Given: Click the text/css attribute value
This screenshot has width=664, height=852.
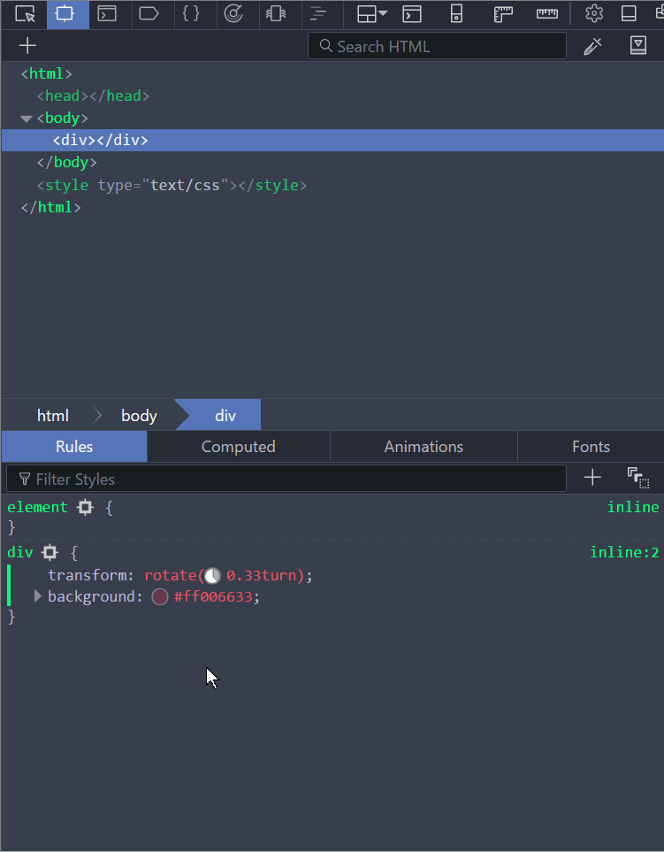Looking at the screenshot, I should [x=185, y=185].
